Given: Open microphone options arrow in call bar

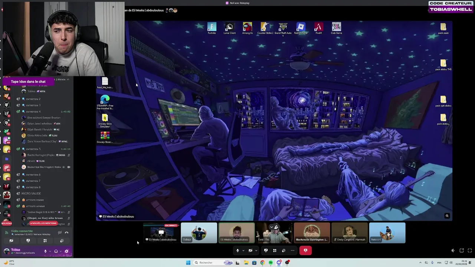Looking at the screenshot, I should coord(243,250).
